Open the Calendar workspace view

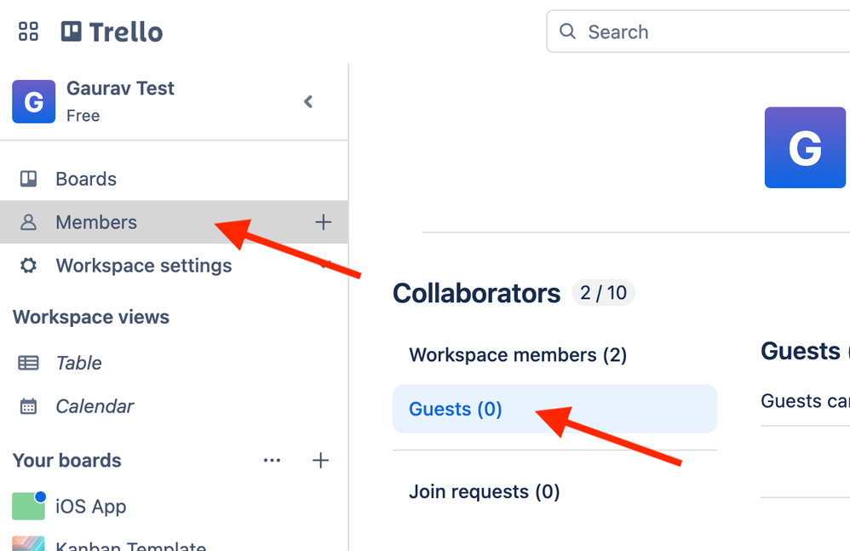[x=174, y=406]
